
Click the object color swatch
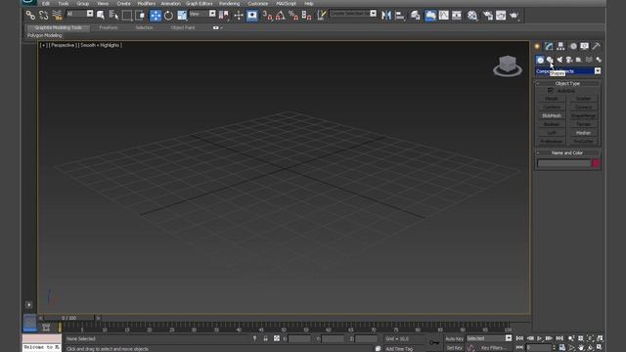pos(596,163)
